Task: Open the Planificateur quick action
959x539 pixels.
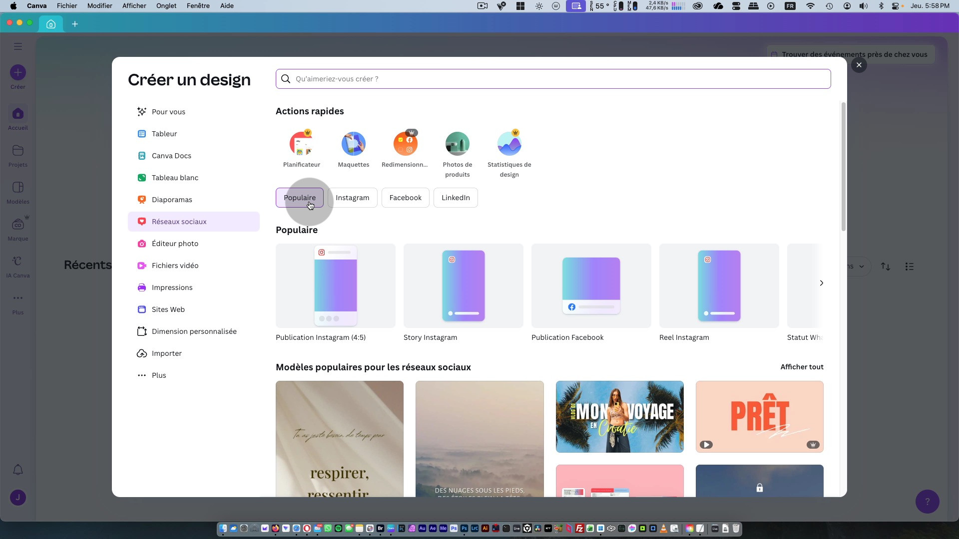Action: point(301,144)
